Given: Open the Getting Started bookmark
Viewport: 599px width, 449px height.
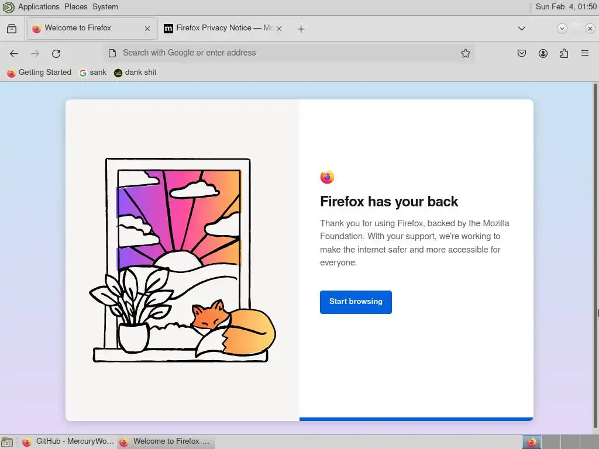Looking at the screenshot, I should pos(39,72).
